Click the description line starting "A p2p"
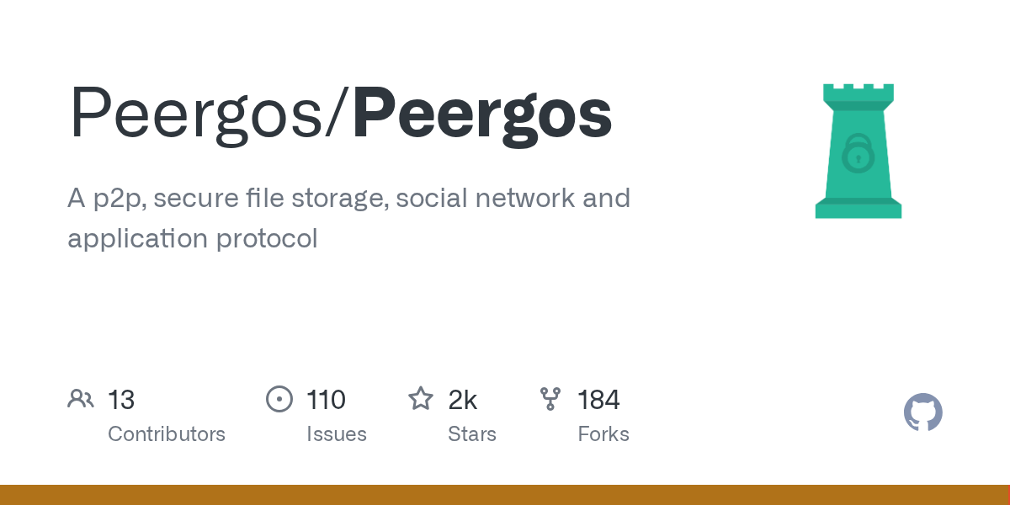Image resolution: width=1010 pixels, height=505 pixels. tap(348, 198)
